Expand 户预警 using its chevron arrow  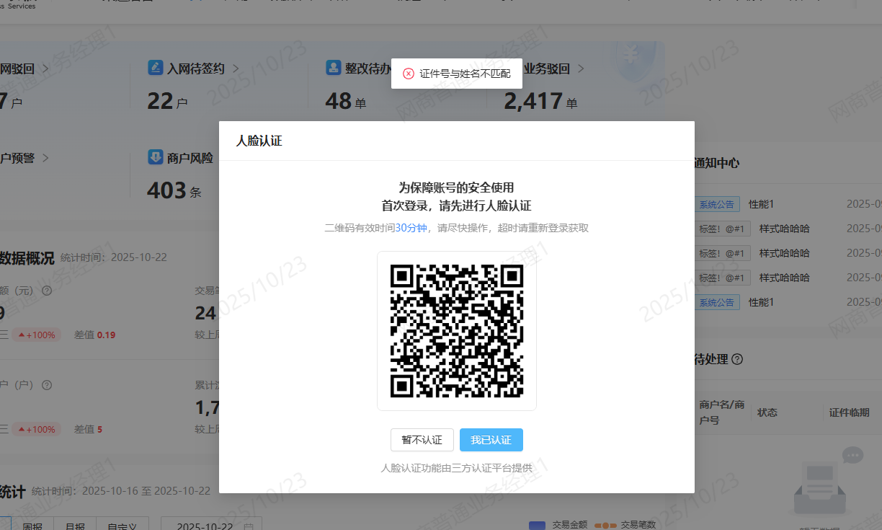point(45,158)
